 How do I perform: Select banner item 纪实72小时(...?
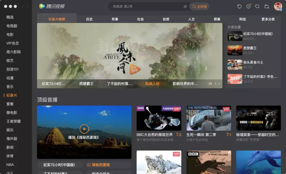pos(53,84)
